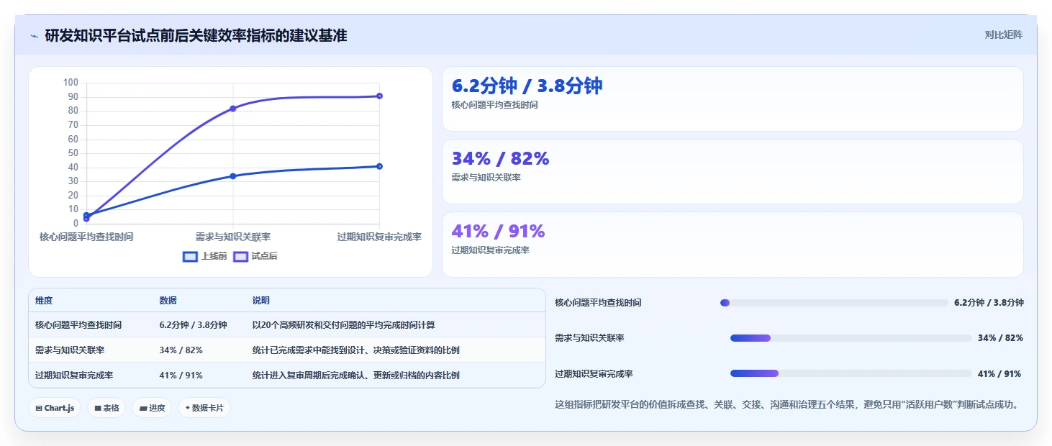Click the chart x-axis label 过期知识复审完成率
Viewport: 1052px width, 446px height.
[x=379, y=237]
